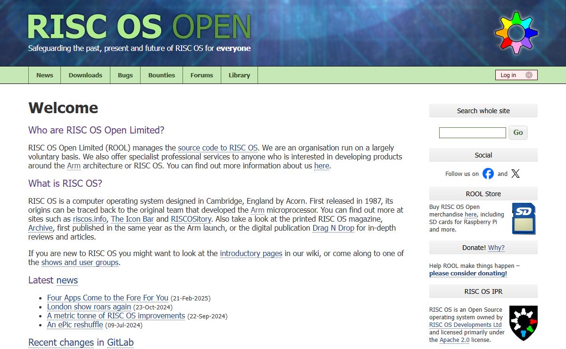Click the 'Safeguarding the past' tagline
The height and width of the screenshot is (349, 566).
coord(139,48)
